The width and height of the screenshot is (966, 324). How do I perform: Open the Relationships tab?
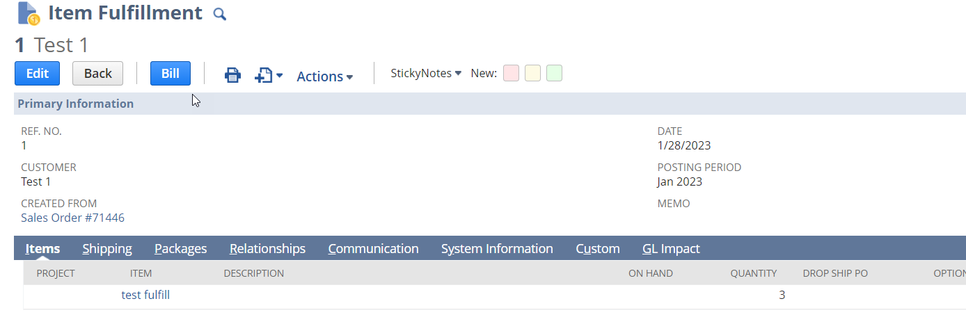tap(267, 248)
